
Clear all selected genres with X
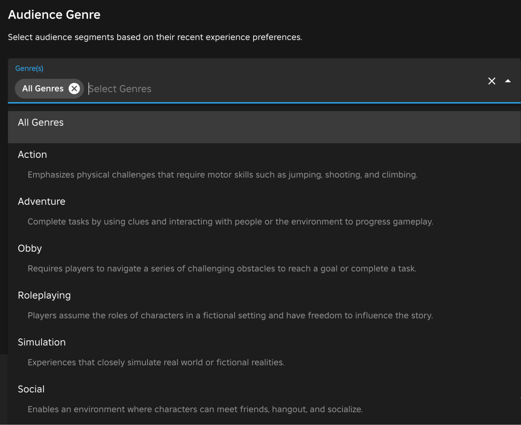tap(492, 81)
